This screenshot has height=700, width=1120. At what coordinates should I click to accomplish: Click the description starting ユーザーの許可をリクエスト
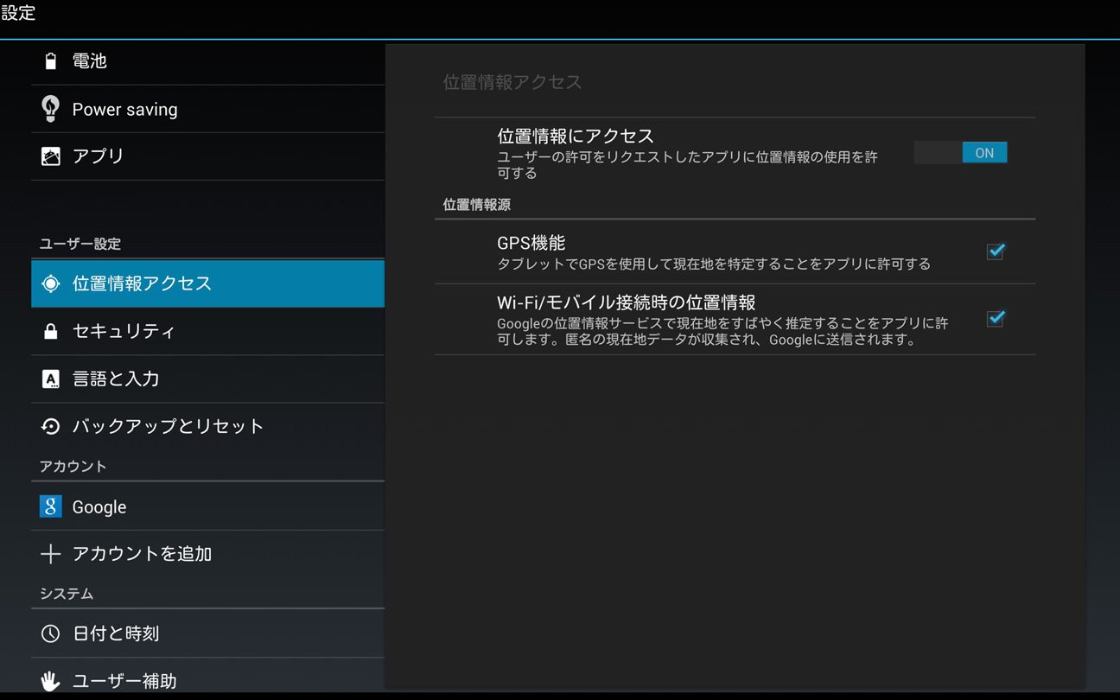tap(688, 165)
